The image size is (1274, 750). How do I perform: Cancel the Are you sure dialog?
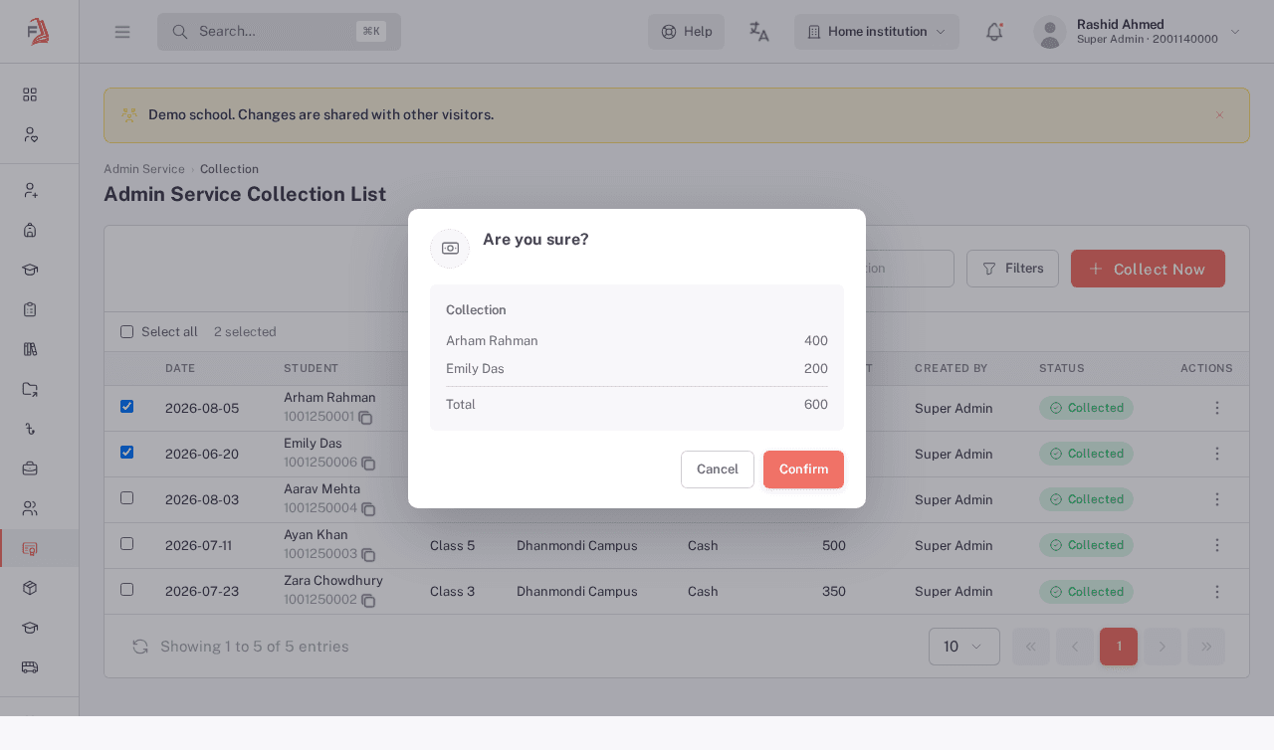718,469
